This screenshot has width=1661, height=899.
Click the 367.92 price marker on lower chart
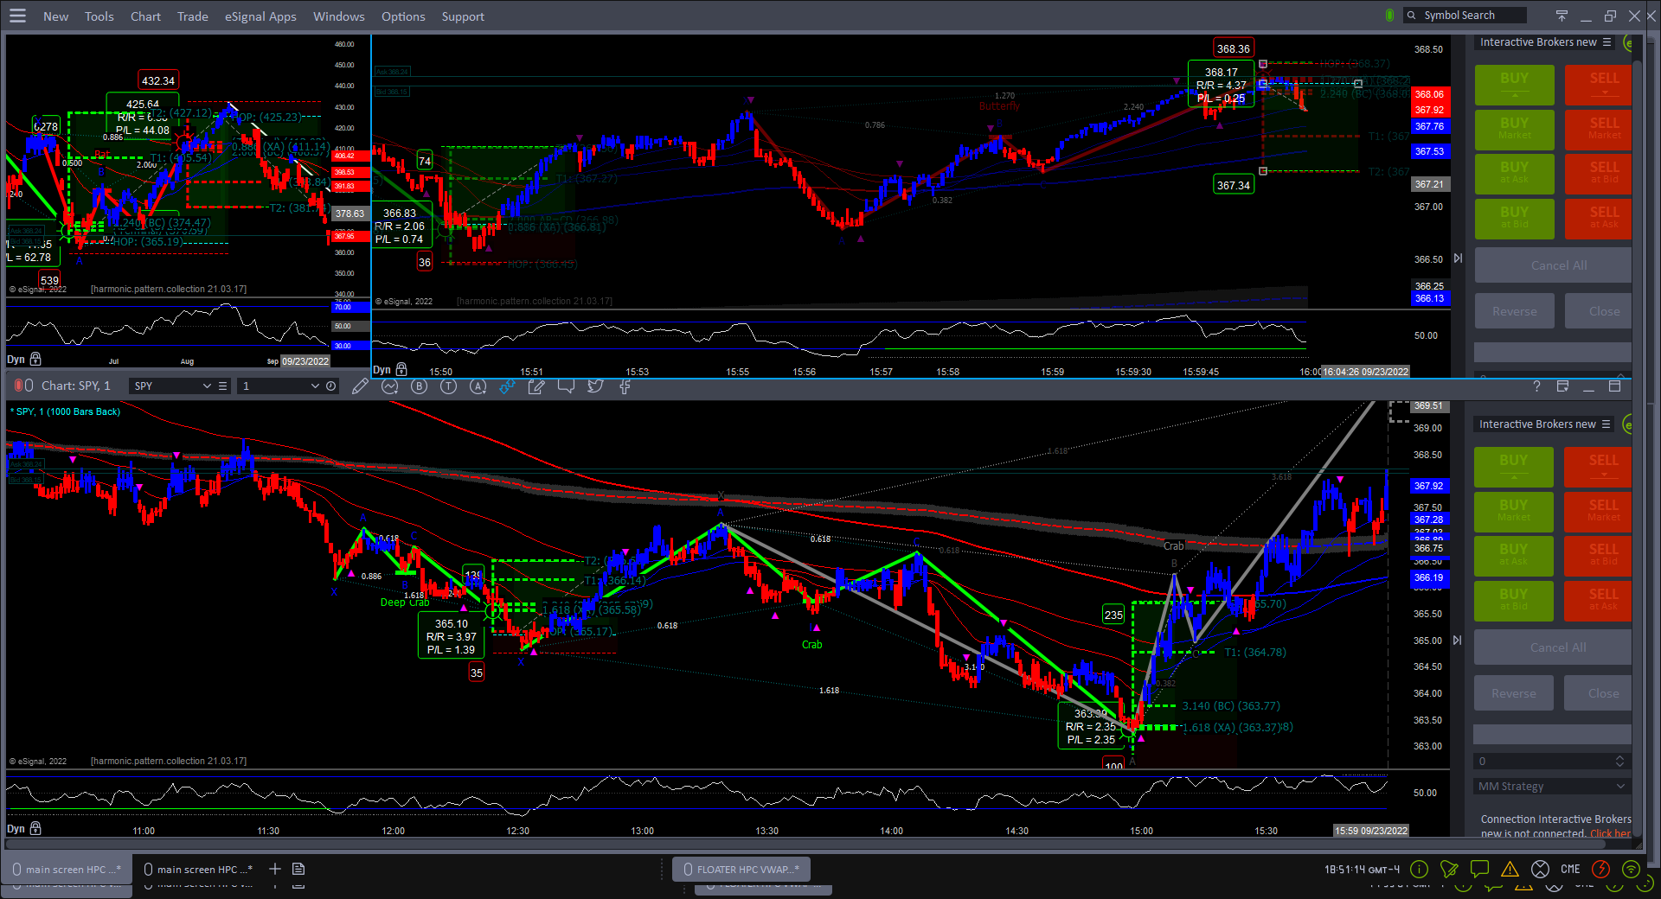1428,486
